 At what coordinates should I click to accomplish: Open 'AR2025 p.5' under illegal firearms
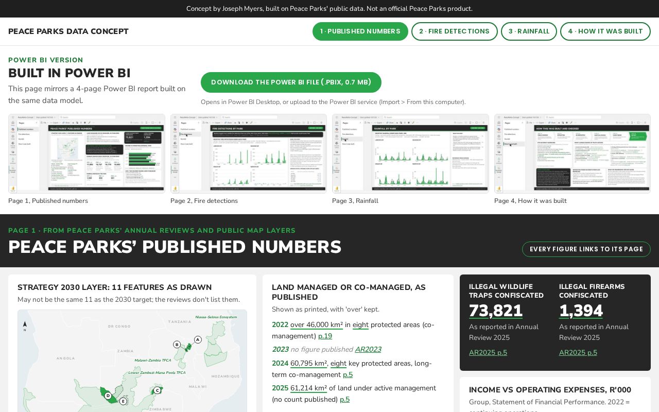click(578, 353)
